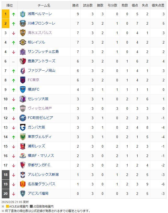Click the 名古屋グランパス crest icon
The height and width of the screenshot is (213, 168).
[23, 184]
